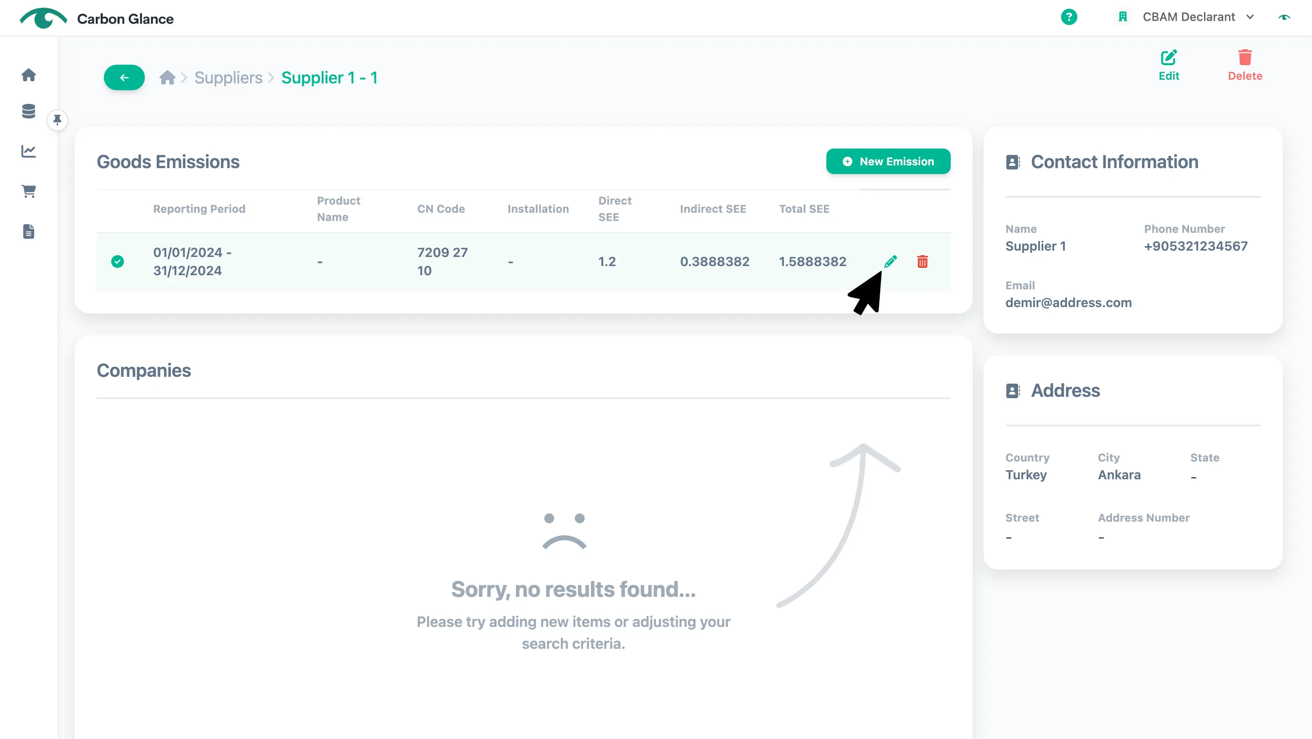This screenshot has width=1312, height=739.
Task: Open the document reports sidebar icon
Action: [29, 231]
